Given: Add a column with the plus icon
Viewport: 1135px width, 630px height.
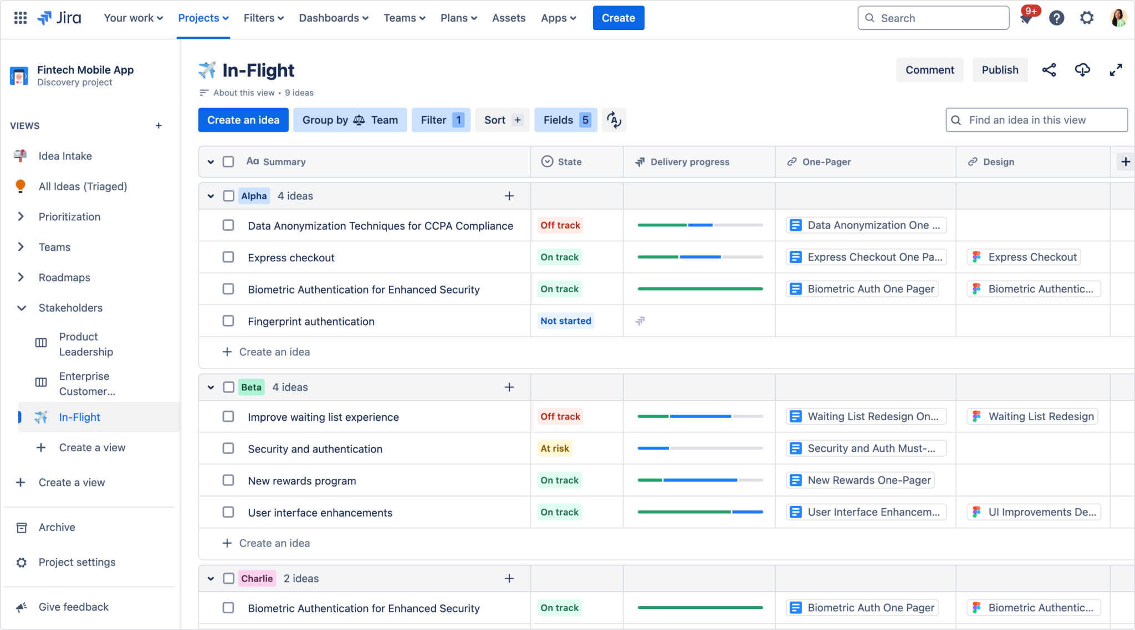Looking at the screenshot, I should coord(1125,162).
